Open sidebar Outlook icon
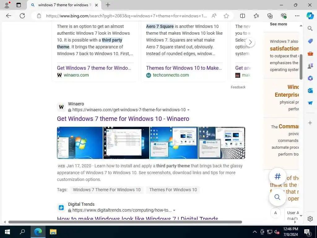Screen dimensions: 317x238 point(310,90)
